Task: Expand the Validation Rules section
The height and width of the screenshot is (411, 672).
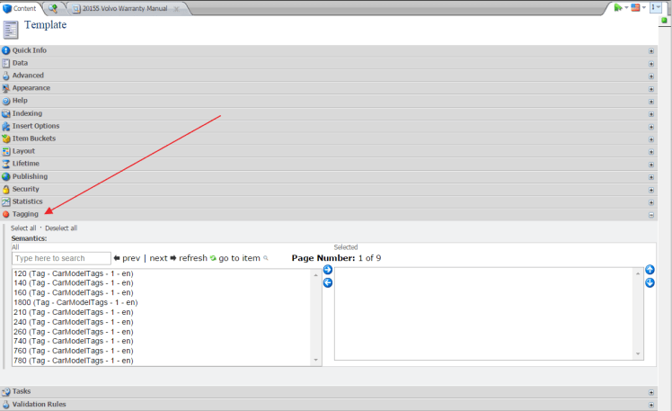Action: [x=651, y=405]
